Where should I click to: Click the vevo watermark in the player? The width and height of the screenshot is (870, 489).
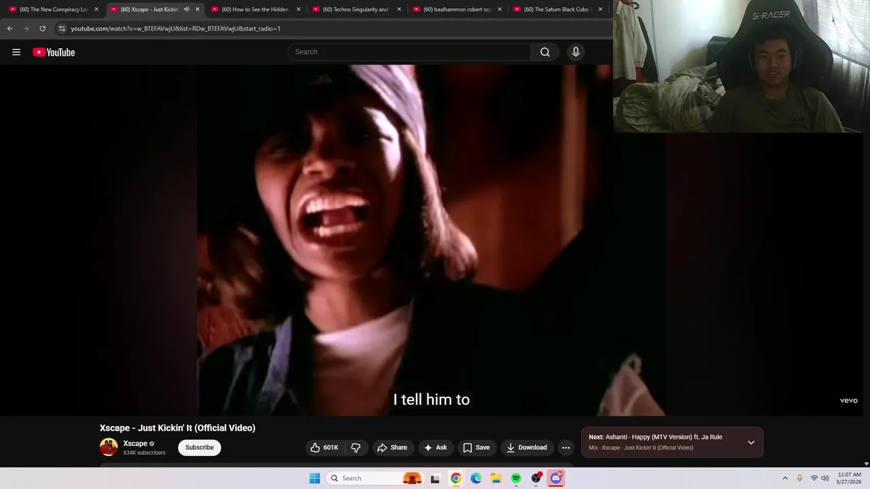coord(848,401)
